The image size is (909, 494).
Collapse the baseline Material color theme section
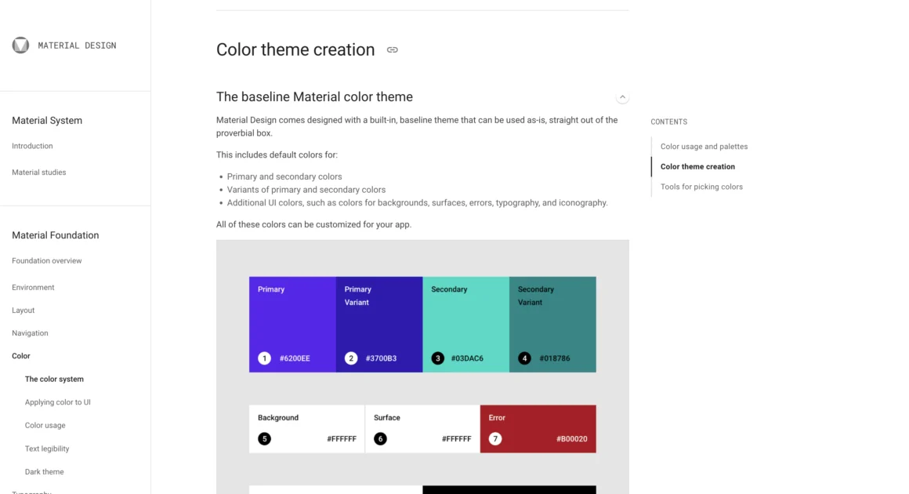pyautogui.click(x=622, y=97)
